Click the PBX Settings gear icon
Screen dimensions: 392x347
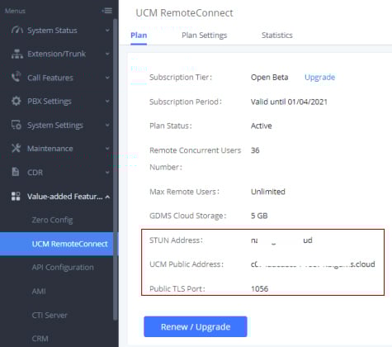tap(17, 101)
